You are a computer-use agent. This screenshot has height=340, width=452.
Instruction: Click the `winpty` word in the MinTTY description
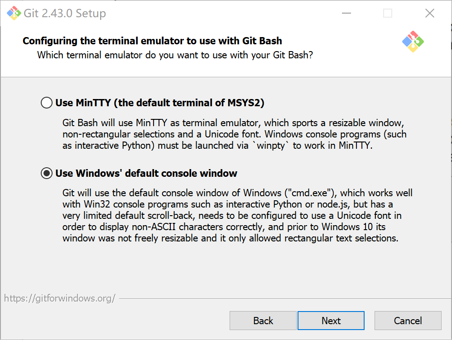[x=270, y=146]
